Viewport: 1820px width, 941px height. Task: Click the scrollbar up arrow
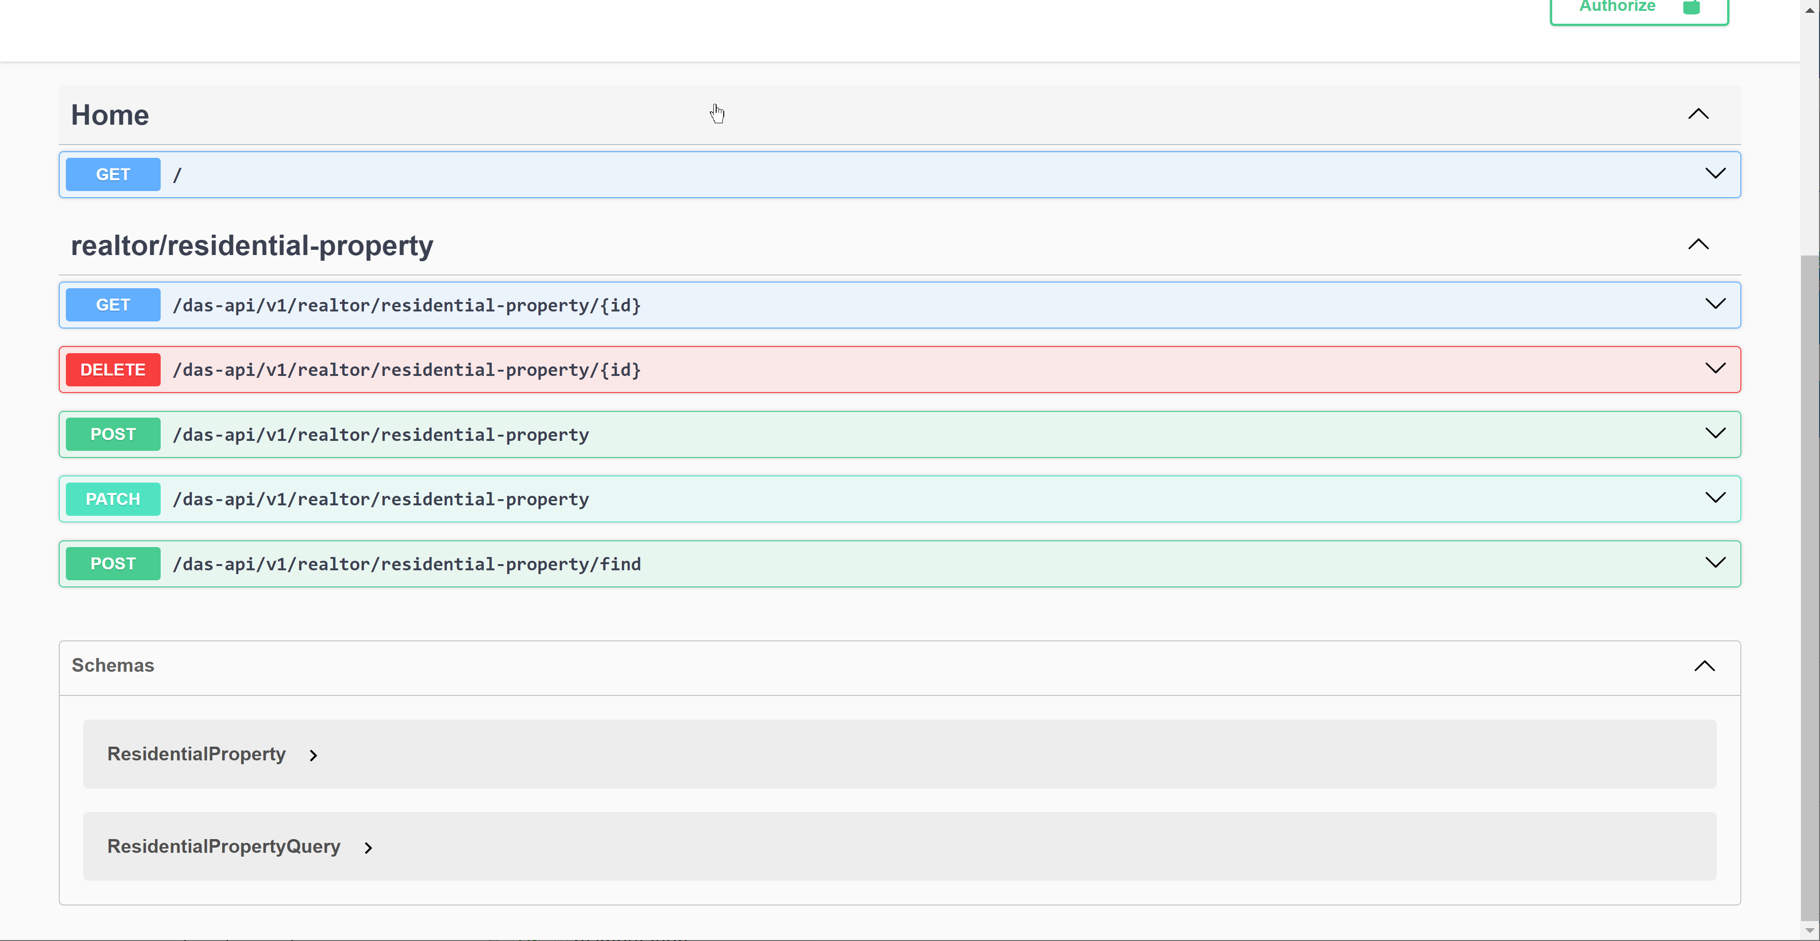tap(1810, 10)
